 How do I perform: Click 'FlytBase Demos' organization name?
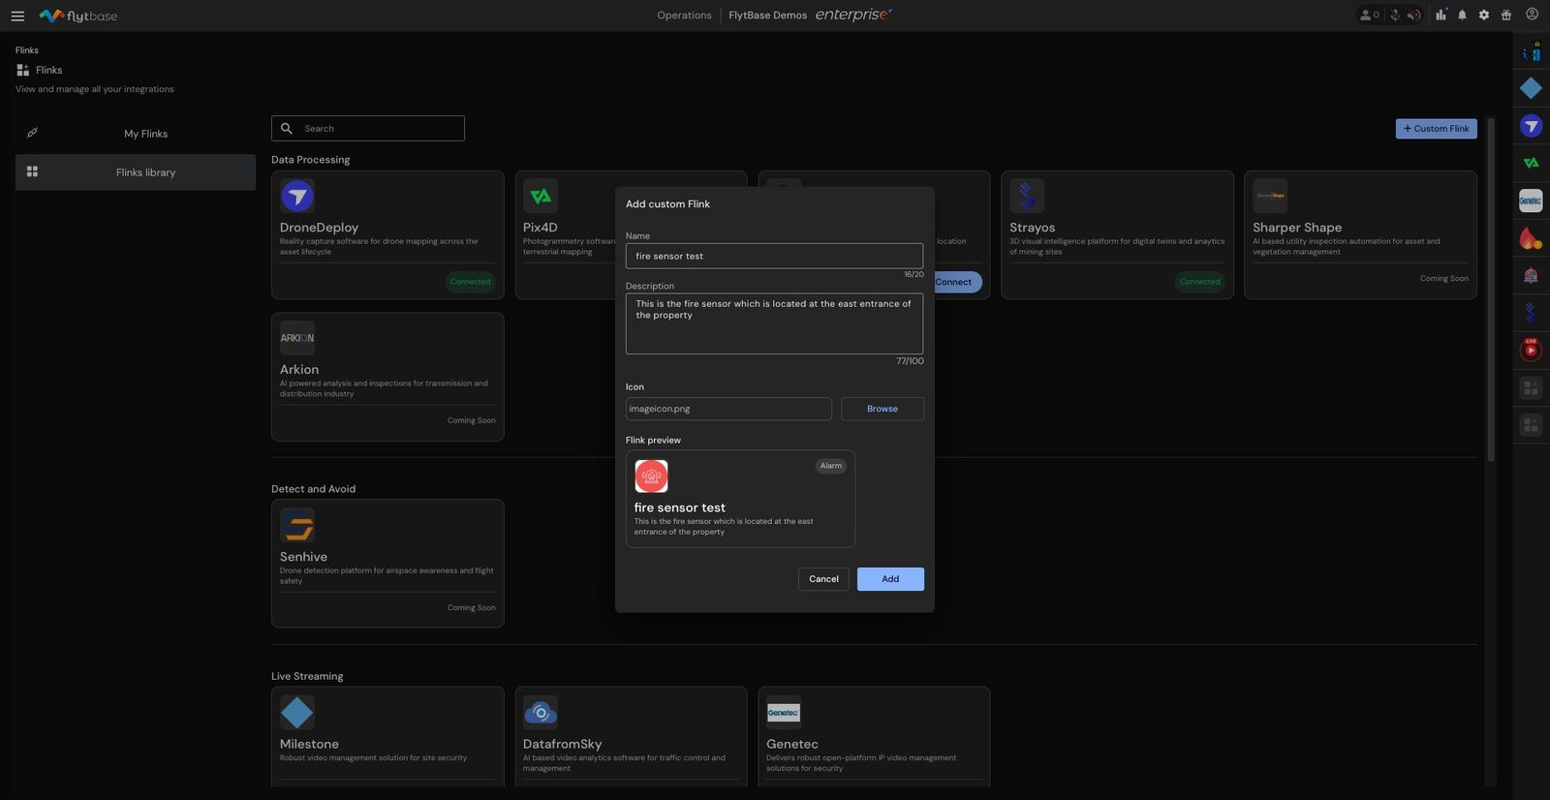tap(767, 15)
